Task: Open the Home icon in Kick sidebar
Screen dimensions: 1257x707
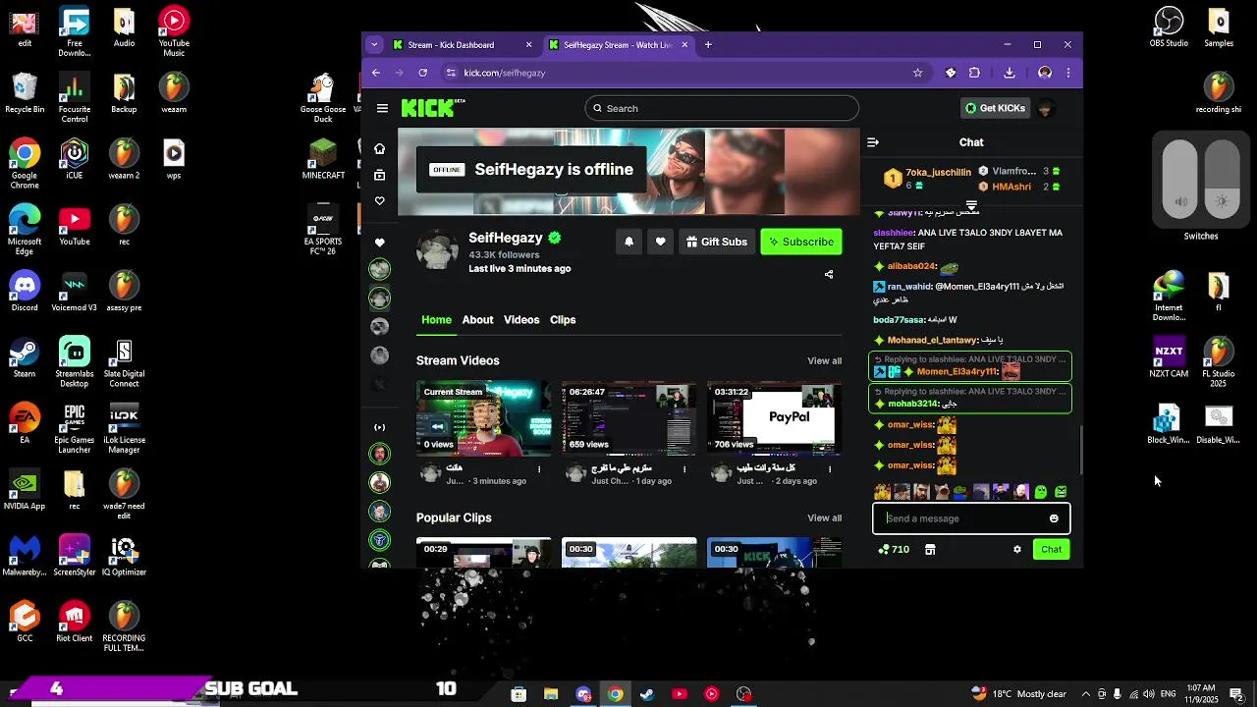Action: (x=379, y=148)
